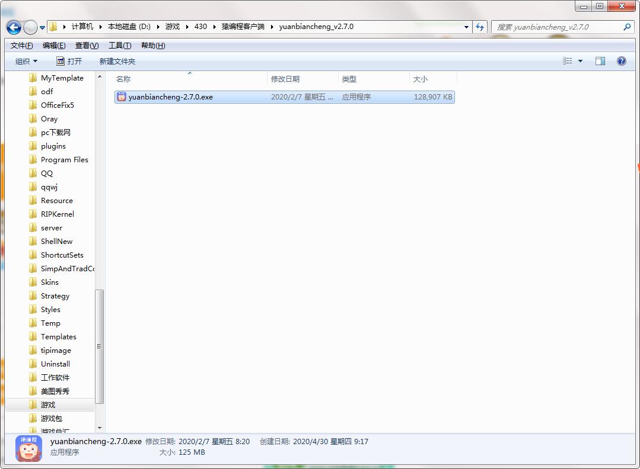The image size is (640, 469).
Task: Click the Program Files folder icon
Action: (x=33, y=160)
